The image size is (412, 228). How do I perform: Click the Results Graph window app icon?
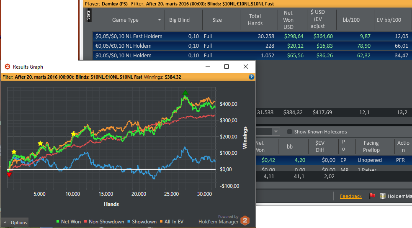tap(8, 67)
